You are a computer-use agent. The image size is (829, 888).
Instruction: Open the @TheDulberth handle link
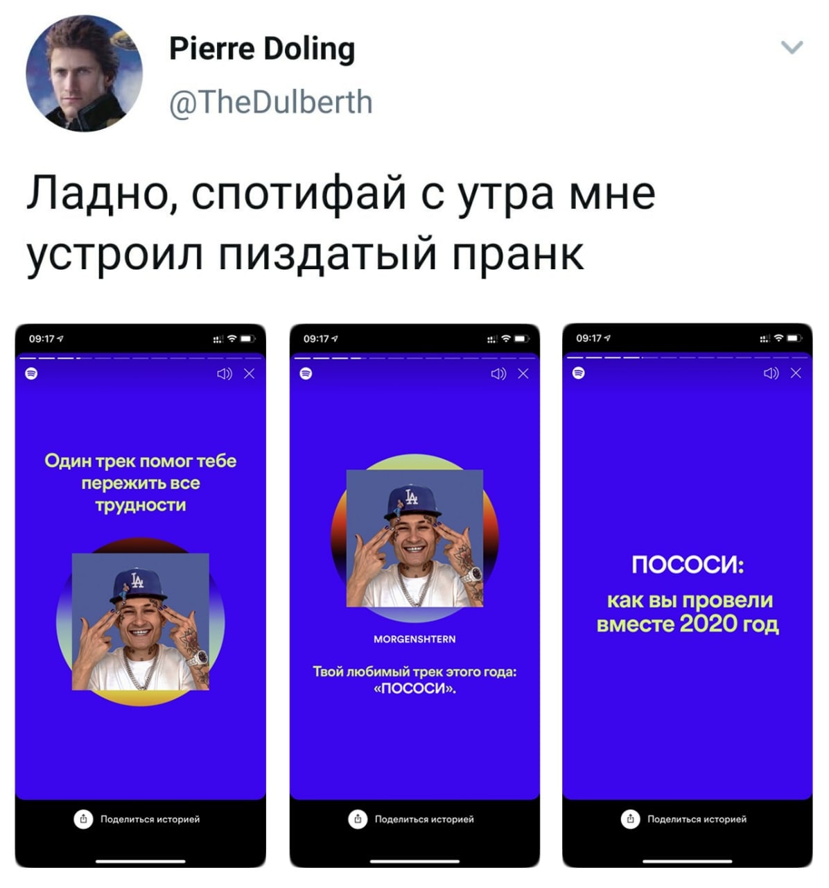click(x=271, y=102)
